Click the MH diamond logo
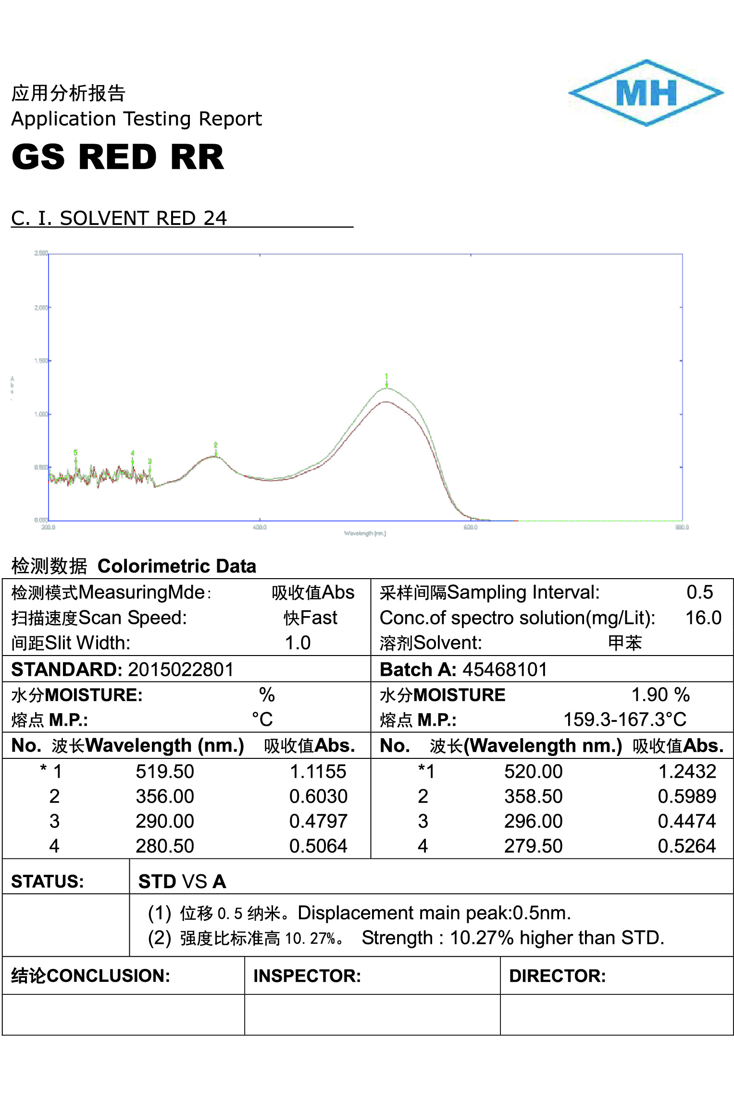Image resolution: width=734 pixels, height=1102 pixels. (646, 93)
